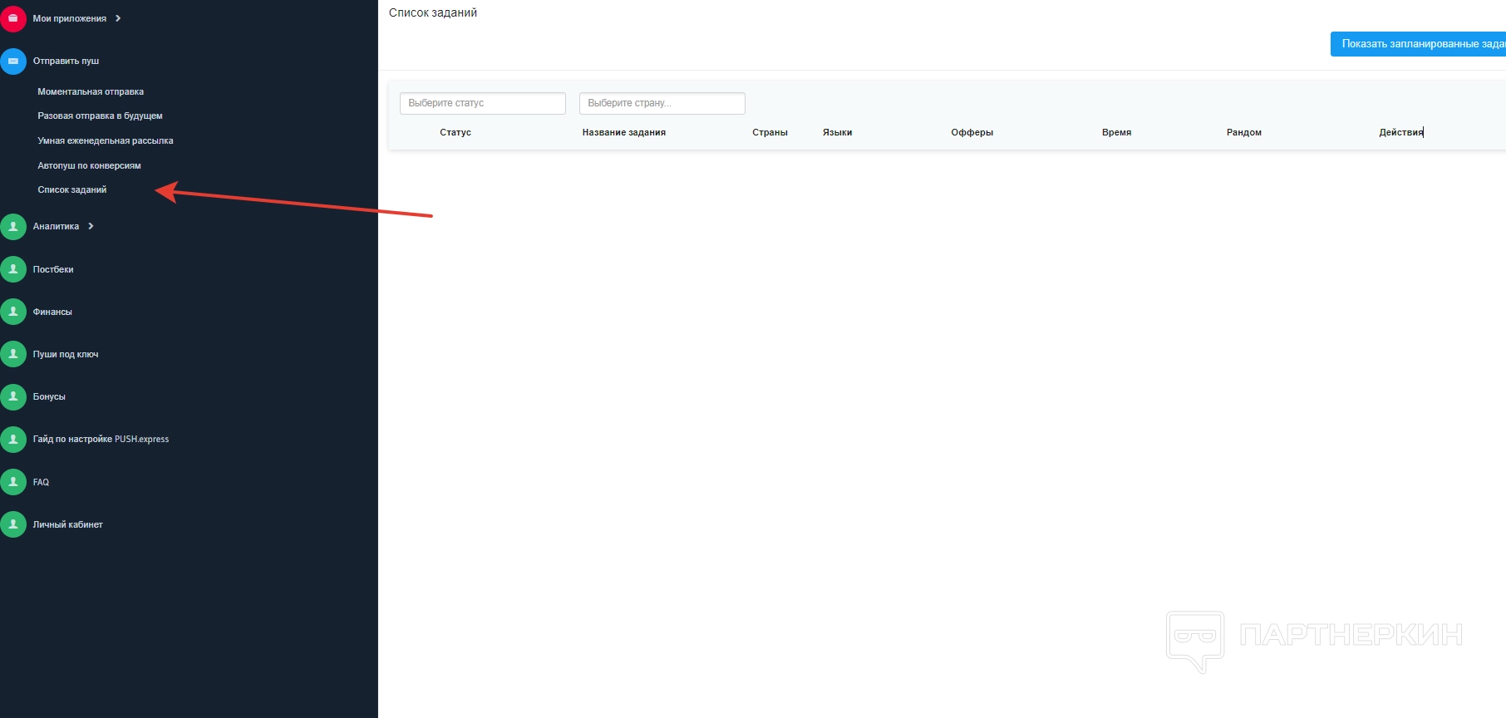Viewport: 1506px width, 718px height.
Task: Open the Финансы section
Action: 52,312
